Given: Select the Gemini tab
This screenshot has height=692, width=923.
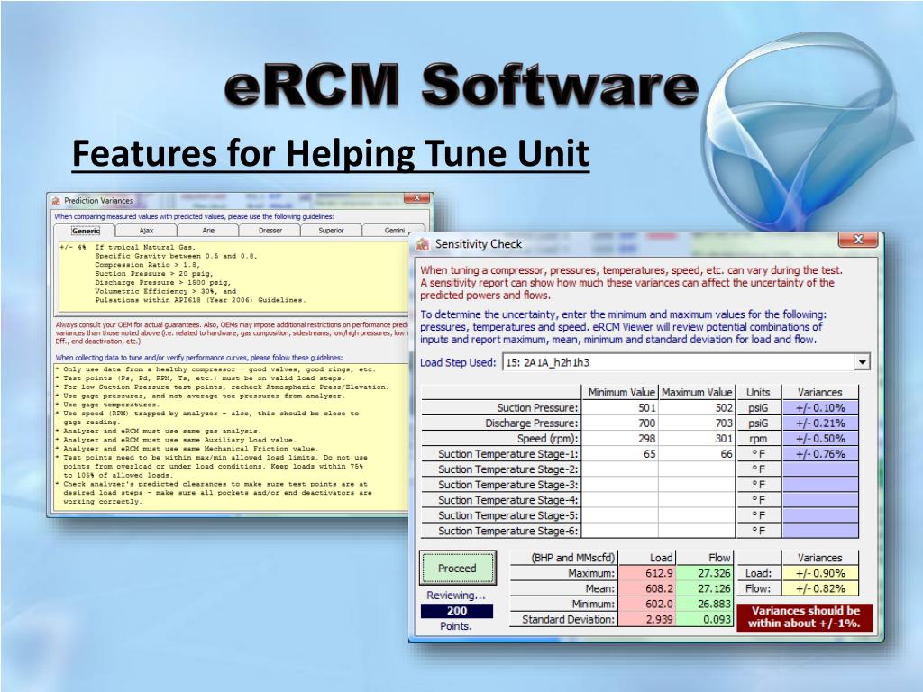Looking at the screenshot, I should click(x=393, y=231).
